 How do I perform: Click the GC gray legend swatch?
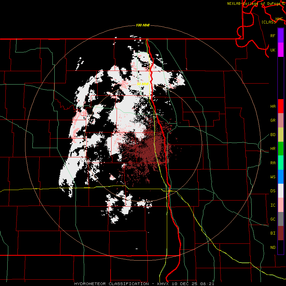(281, 219)
